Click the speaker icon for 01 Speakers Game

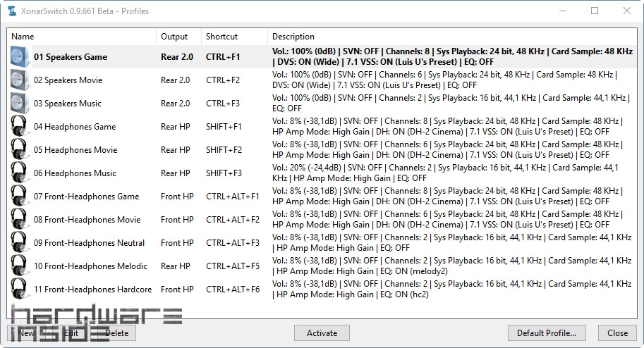tap(20, 56)
